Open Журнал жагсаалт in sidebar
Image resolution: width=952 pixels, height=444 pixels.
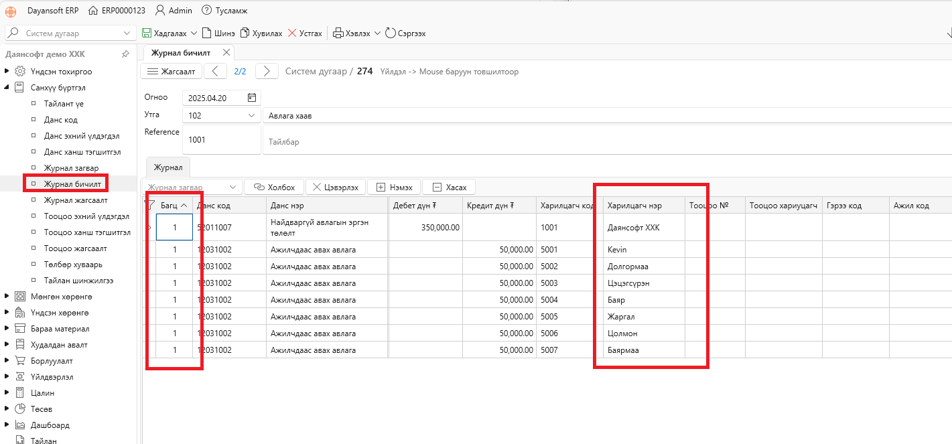pos(76,200)
